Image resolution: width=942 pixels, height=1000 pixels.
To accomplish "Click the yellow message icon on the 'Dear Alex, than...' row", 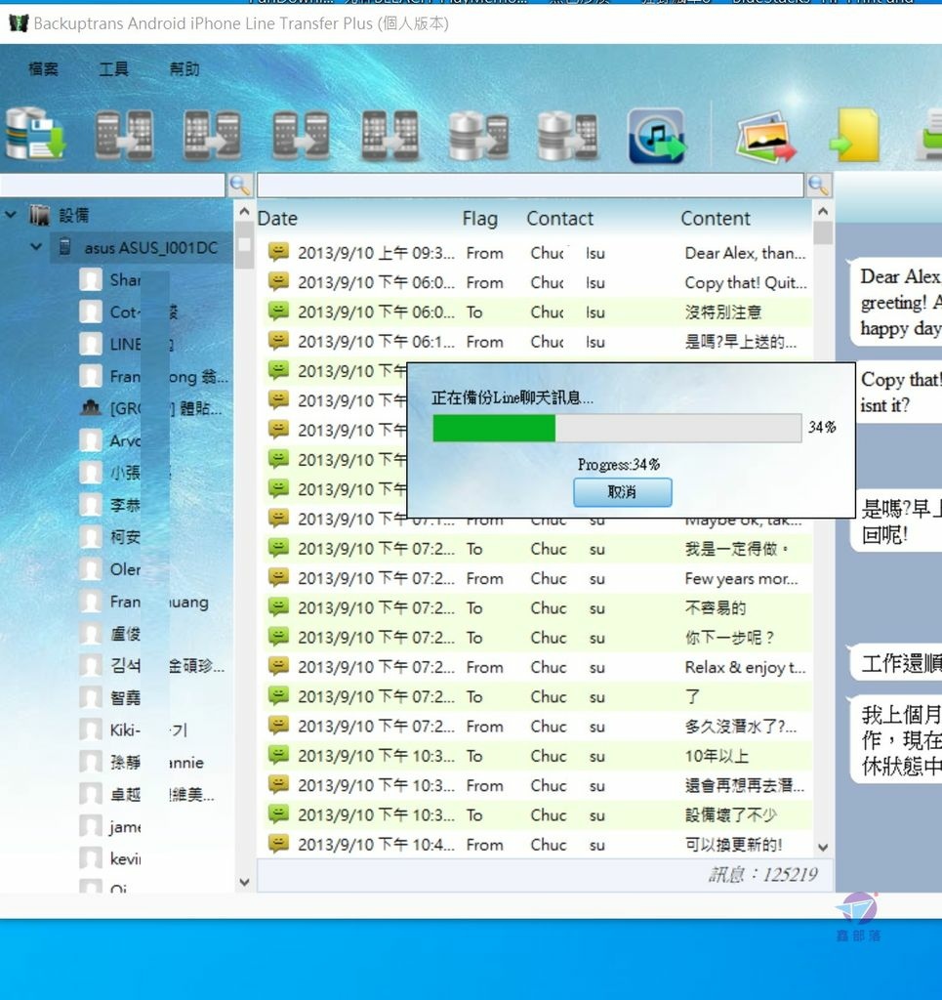I will [278, 252].
